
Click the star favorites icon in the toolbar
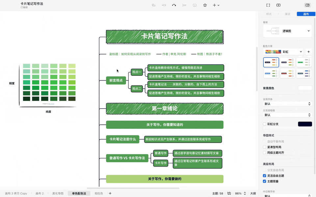(205, 5)
